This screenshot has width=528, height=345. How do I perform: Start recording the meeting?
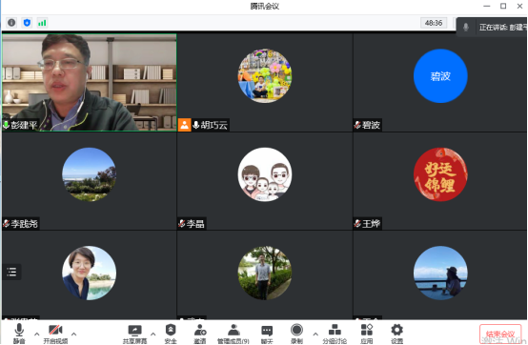[296, 334]
